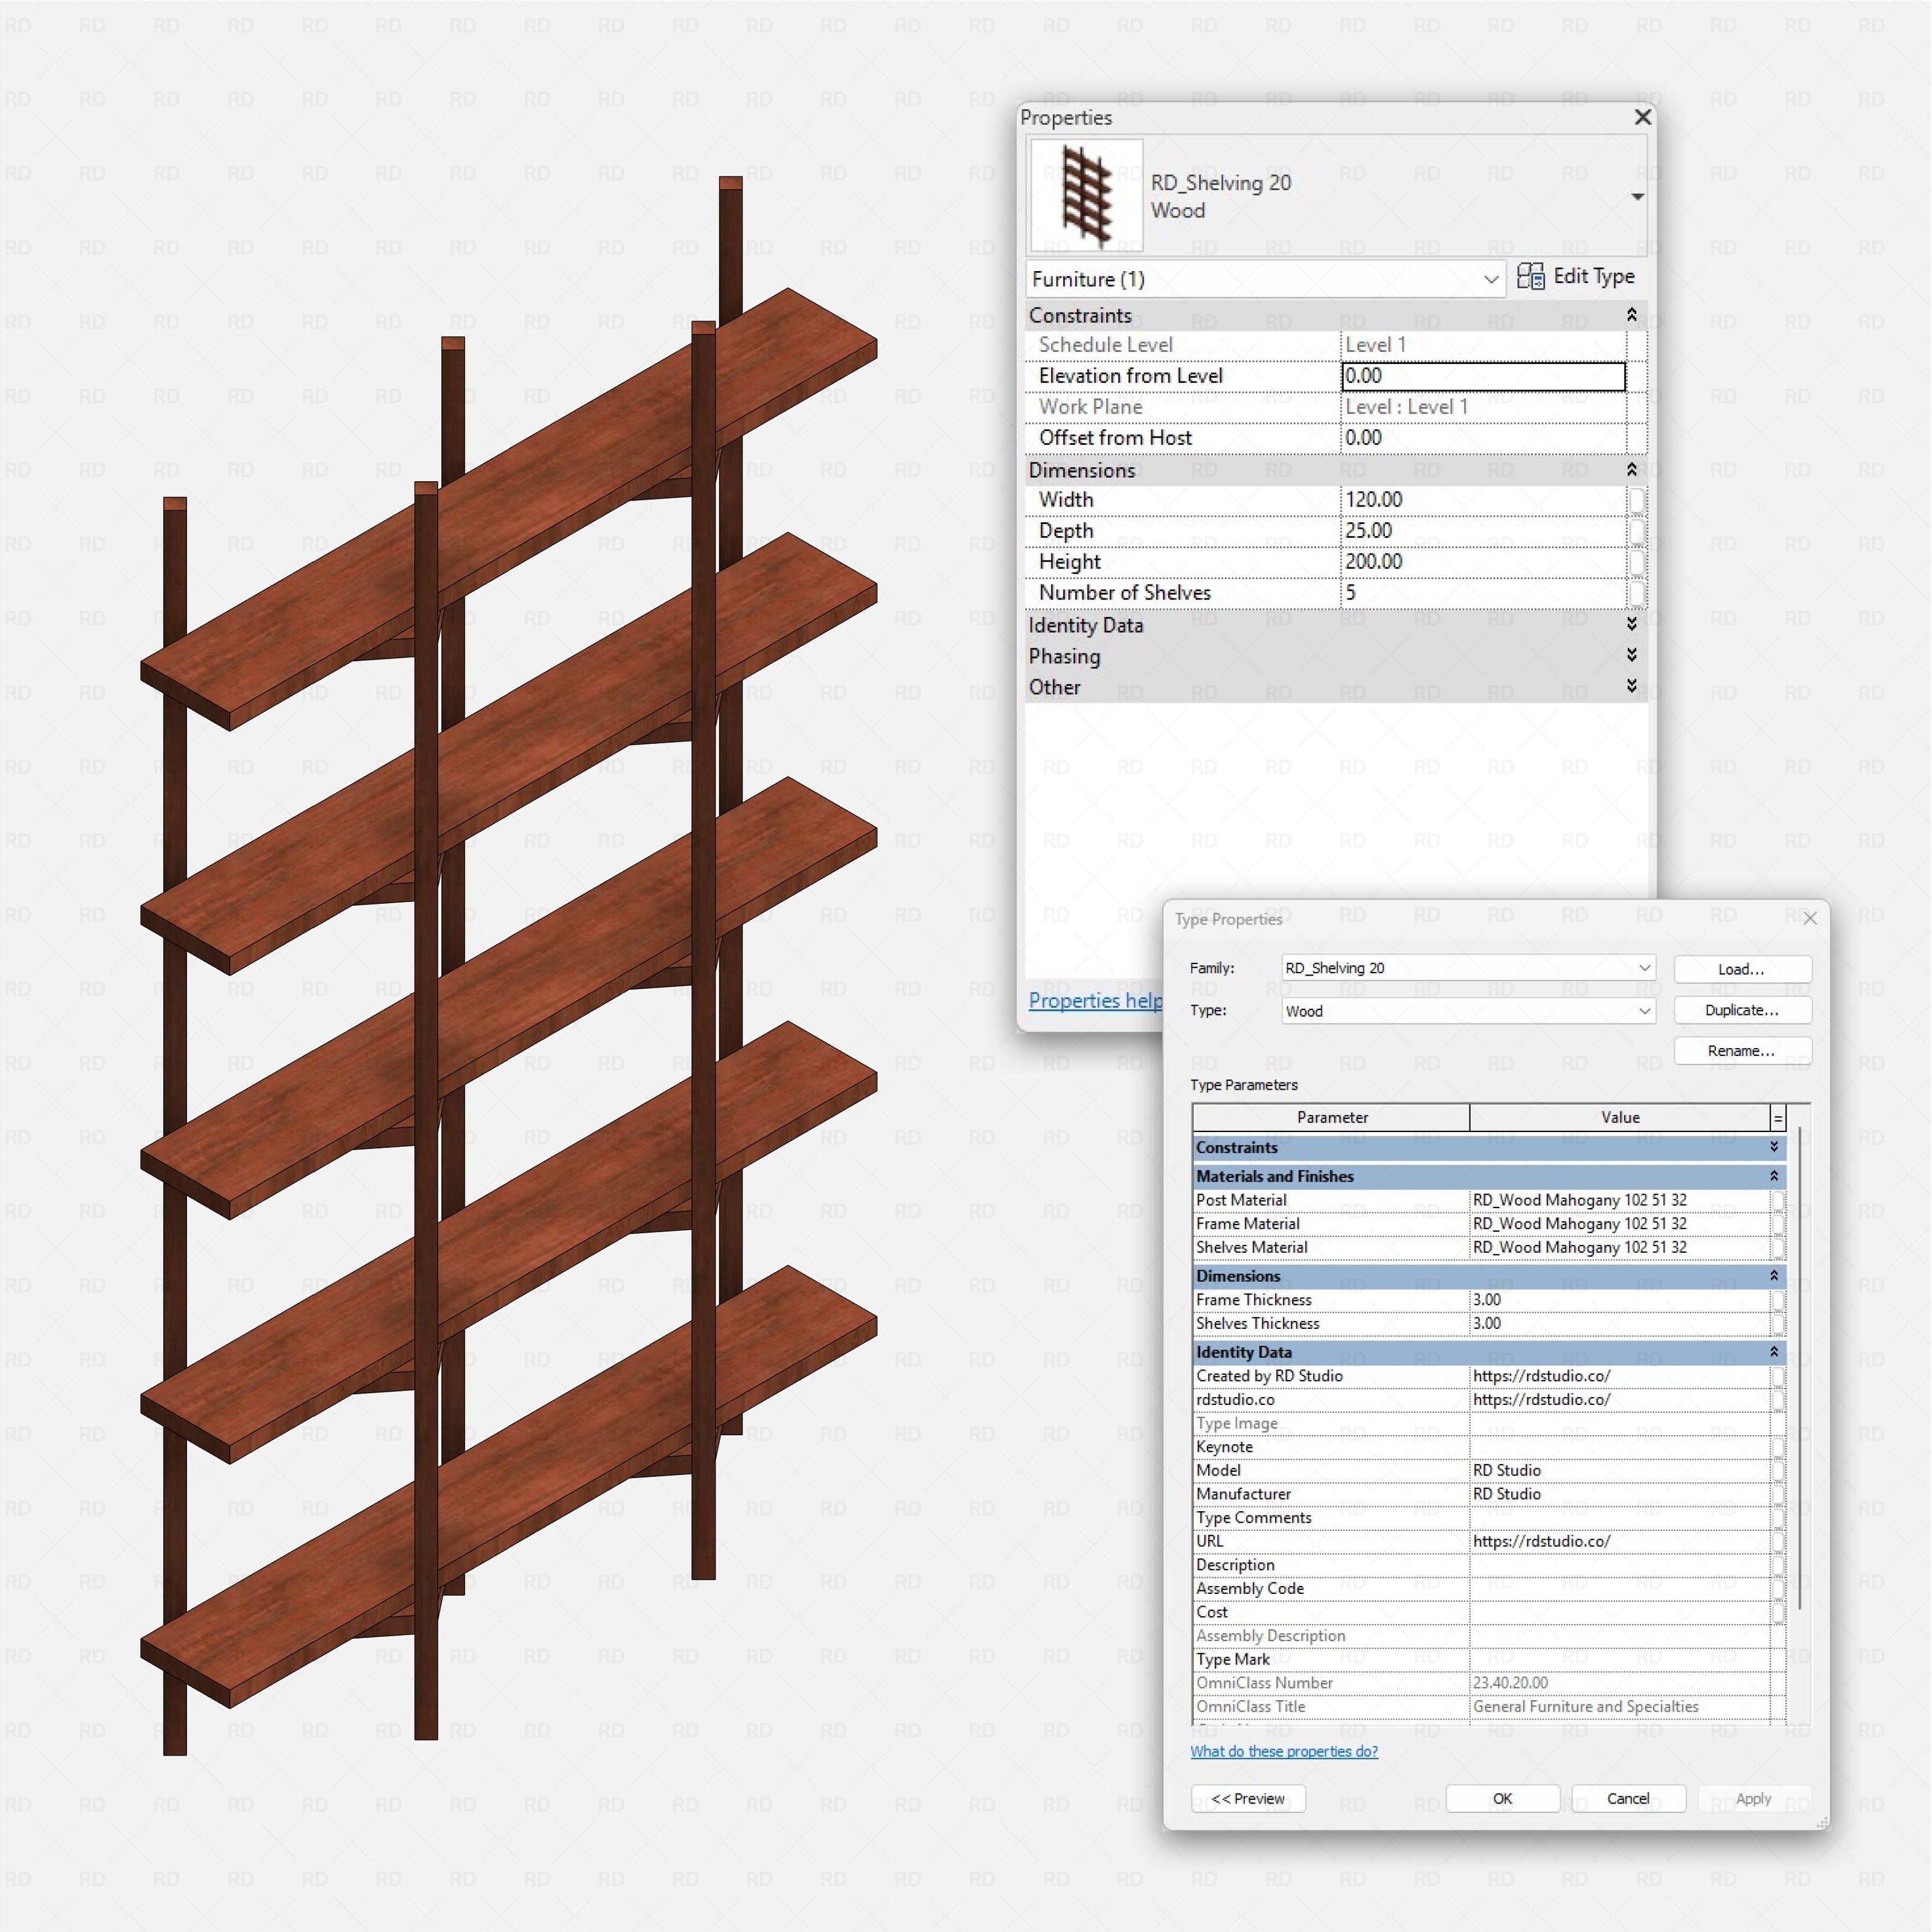Expand Constraints group in Type Parameters
This screenshot has height=1932, width=1932.
(x=1774, y=1147)
